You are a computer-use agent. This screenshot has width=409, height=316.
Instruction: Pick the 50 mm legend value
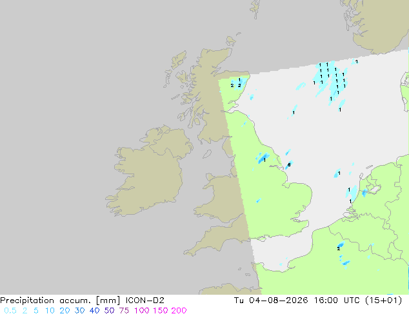[x=109, y=311]
